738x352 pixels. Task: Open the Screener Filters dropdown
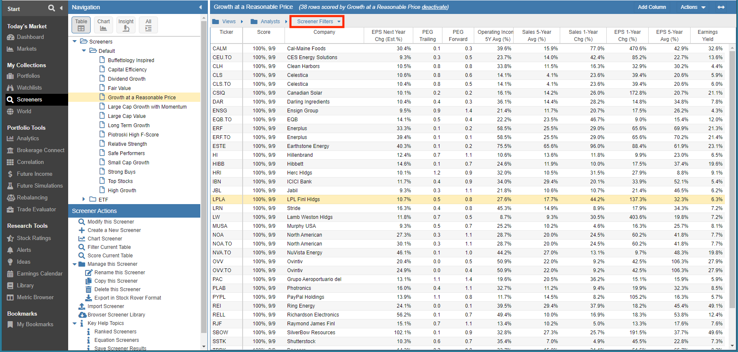[x=317, y=22]
